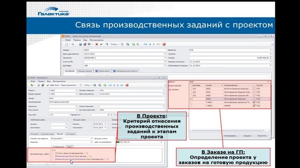Switch to Состояние tab in project window
This screenshot has width=300, height=168.
70,134
